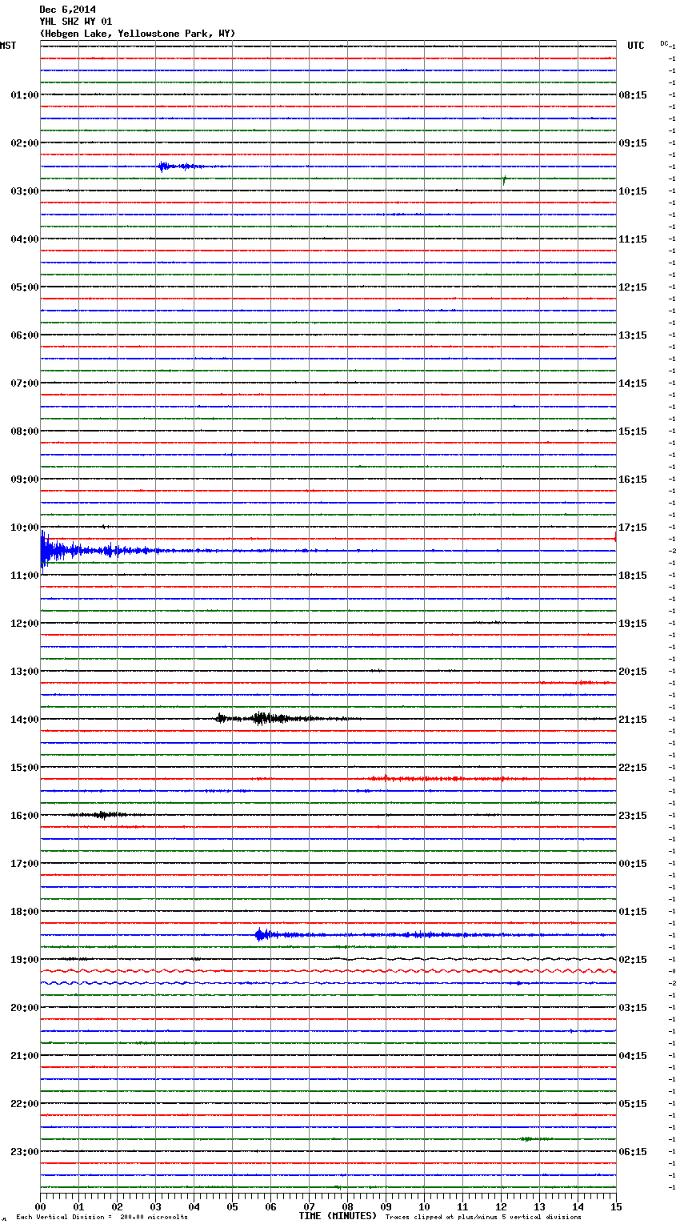680x1228 pixels.
Task: Click the '21:00' MST hour label
Action: point(25,1056)
